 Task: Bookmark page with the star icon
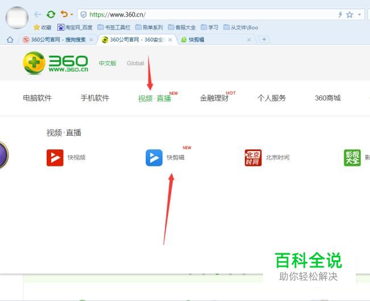coord(350,15)
